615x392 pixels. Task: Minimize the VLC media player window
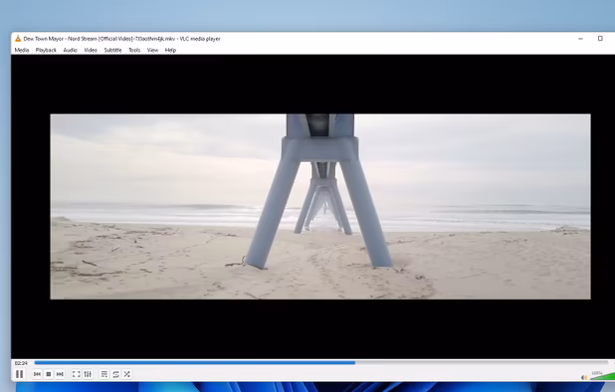[x=580, y=39]
